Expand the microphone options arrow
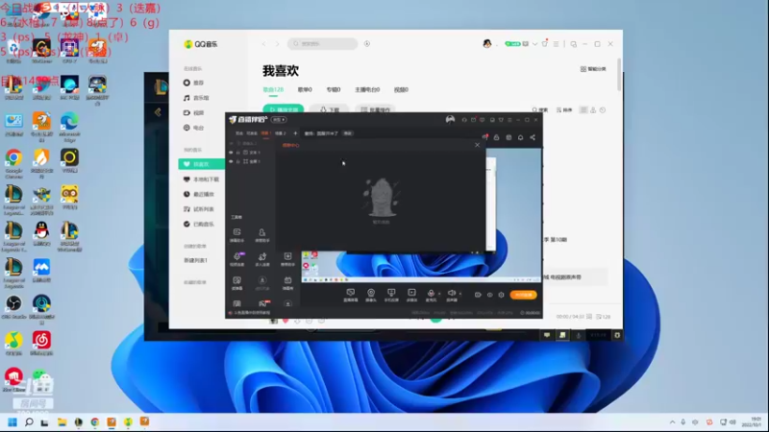Viewport: 769px width, 432px height. coord(439,294)
